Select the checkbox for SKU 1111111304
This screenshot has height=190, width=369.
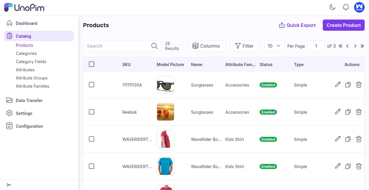(x=92, y=84)
